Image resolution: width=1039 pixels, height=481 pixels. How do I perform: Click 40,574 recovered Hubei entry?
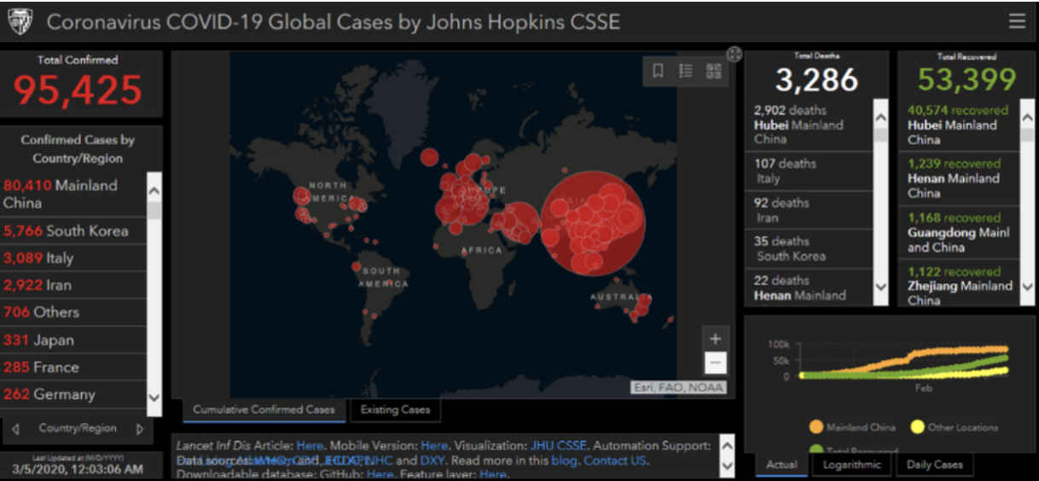960,125
